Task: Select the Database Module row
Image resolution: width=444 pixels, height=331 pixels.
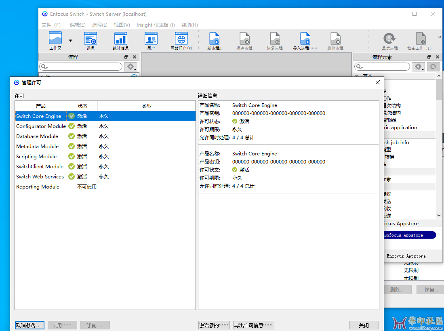Action: tap(105, 136)
